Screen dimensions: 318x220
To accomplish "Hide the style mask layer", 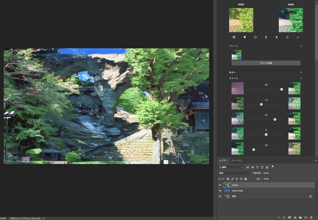I will click(220, 191).
